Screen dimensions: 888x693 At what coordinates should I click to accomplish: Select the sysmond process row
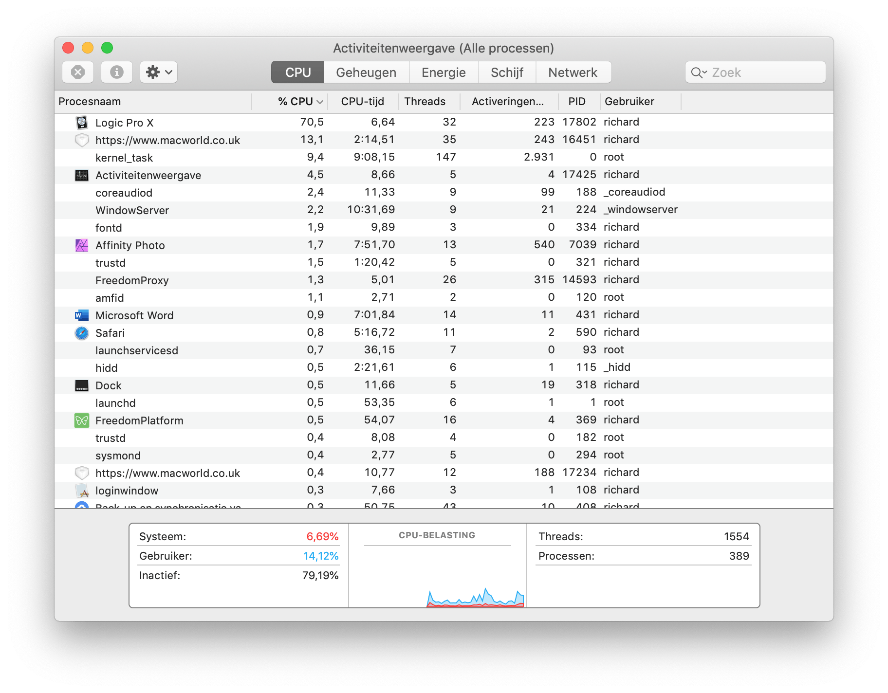click(x=444, y=455)
